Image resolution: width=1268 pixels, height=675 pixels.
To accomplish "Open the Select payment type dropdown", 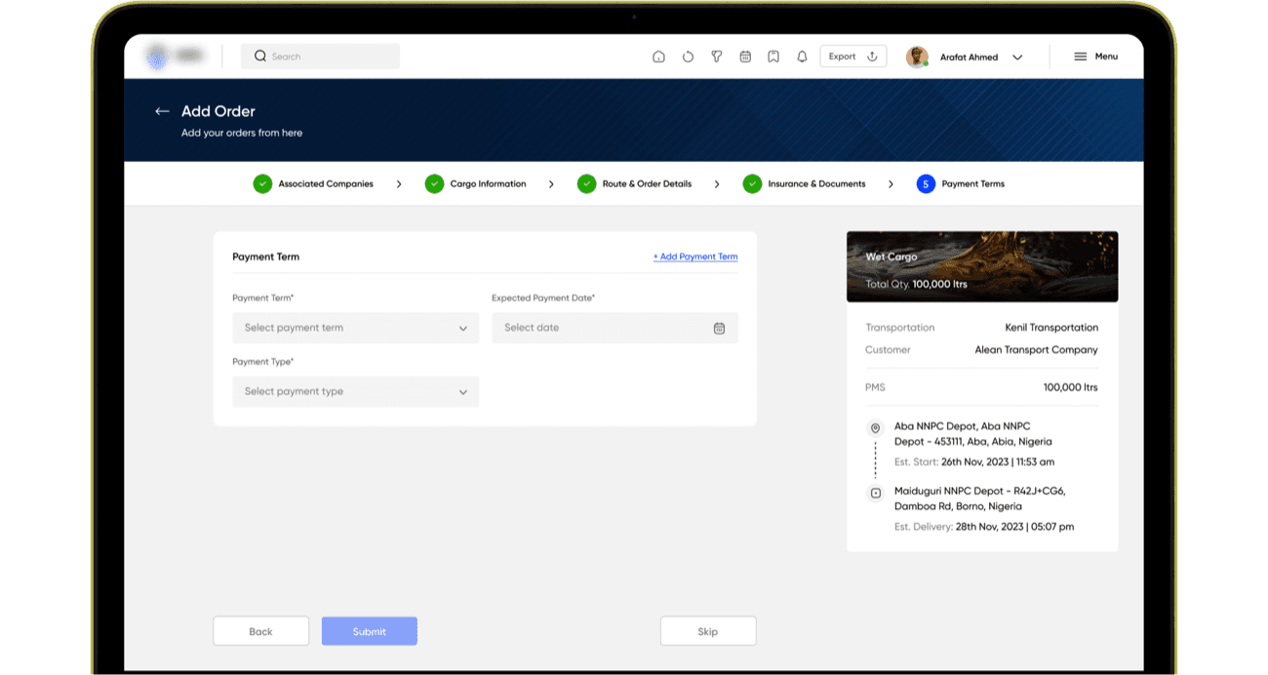I will point(355,391).
